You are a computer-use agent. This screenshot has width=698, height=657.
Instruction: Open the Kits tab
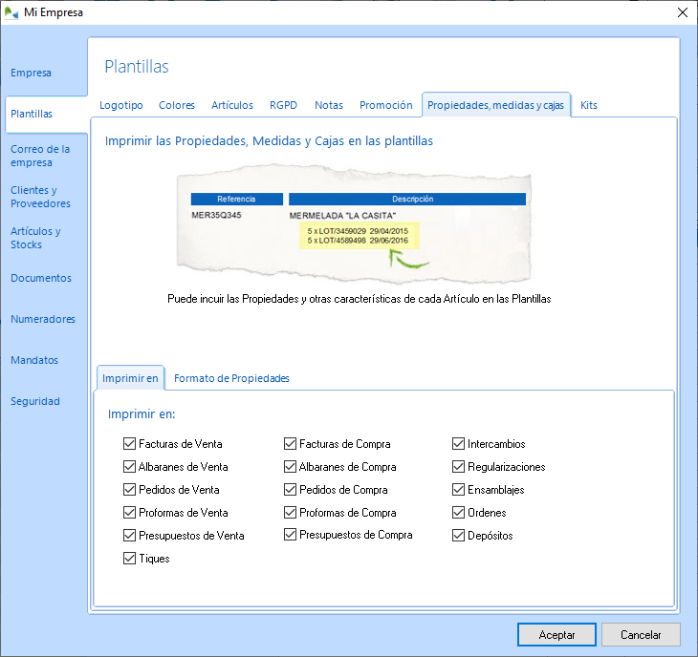point(589,105)
